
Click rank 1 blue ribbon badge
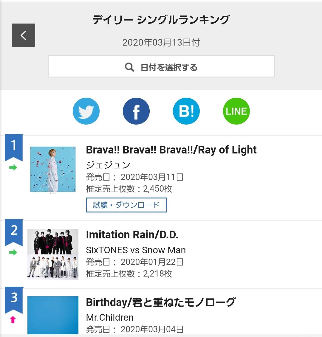click(x=14, y=148)
